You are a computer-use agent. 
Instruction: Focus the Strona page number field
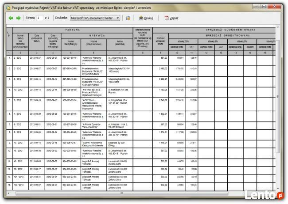click(41, 18)
